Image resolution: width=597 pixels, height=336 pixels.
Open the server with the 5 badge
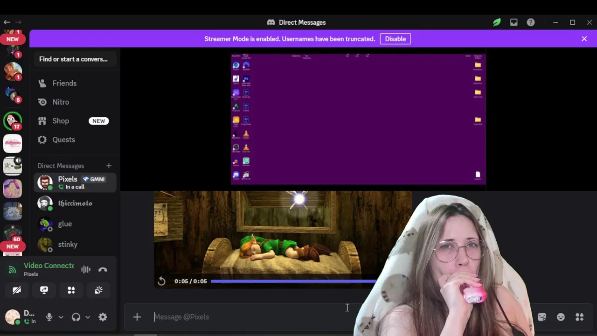[x=13, y=94]
